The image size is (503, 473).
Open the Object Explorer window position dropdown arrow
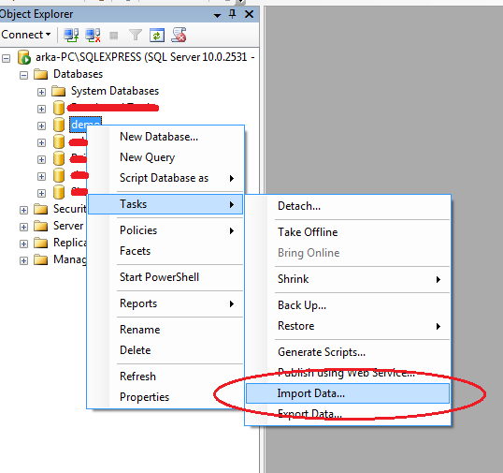[217, 15]
